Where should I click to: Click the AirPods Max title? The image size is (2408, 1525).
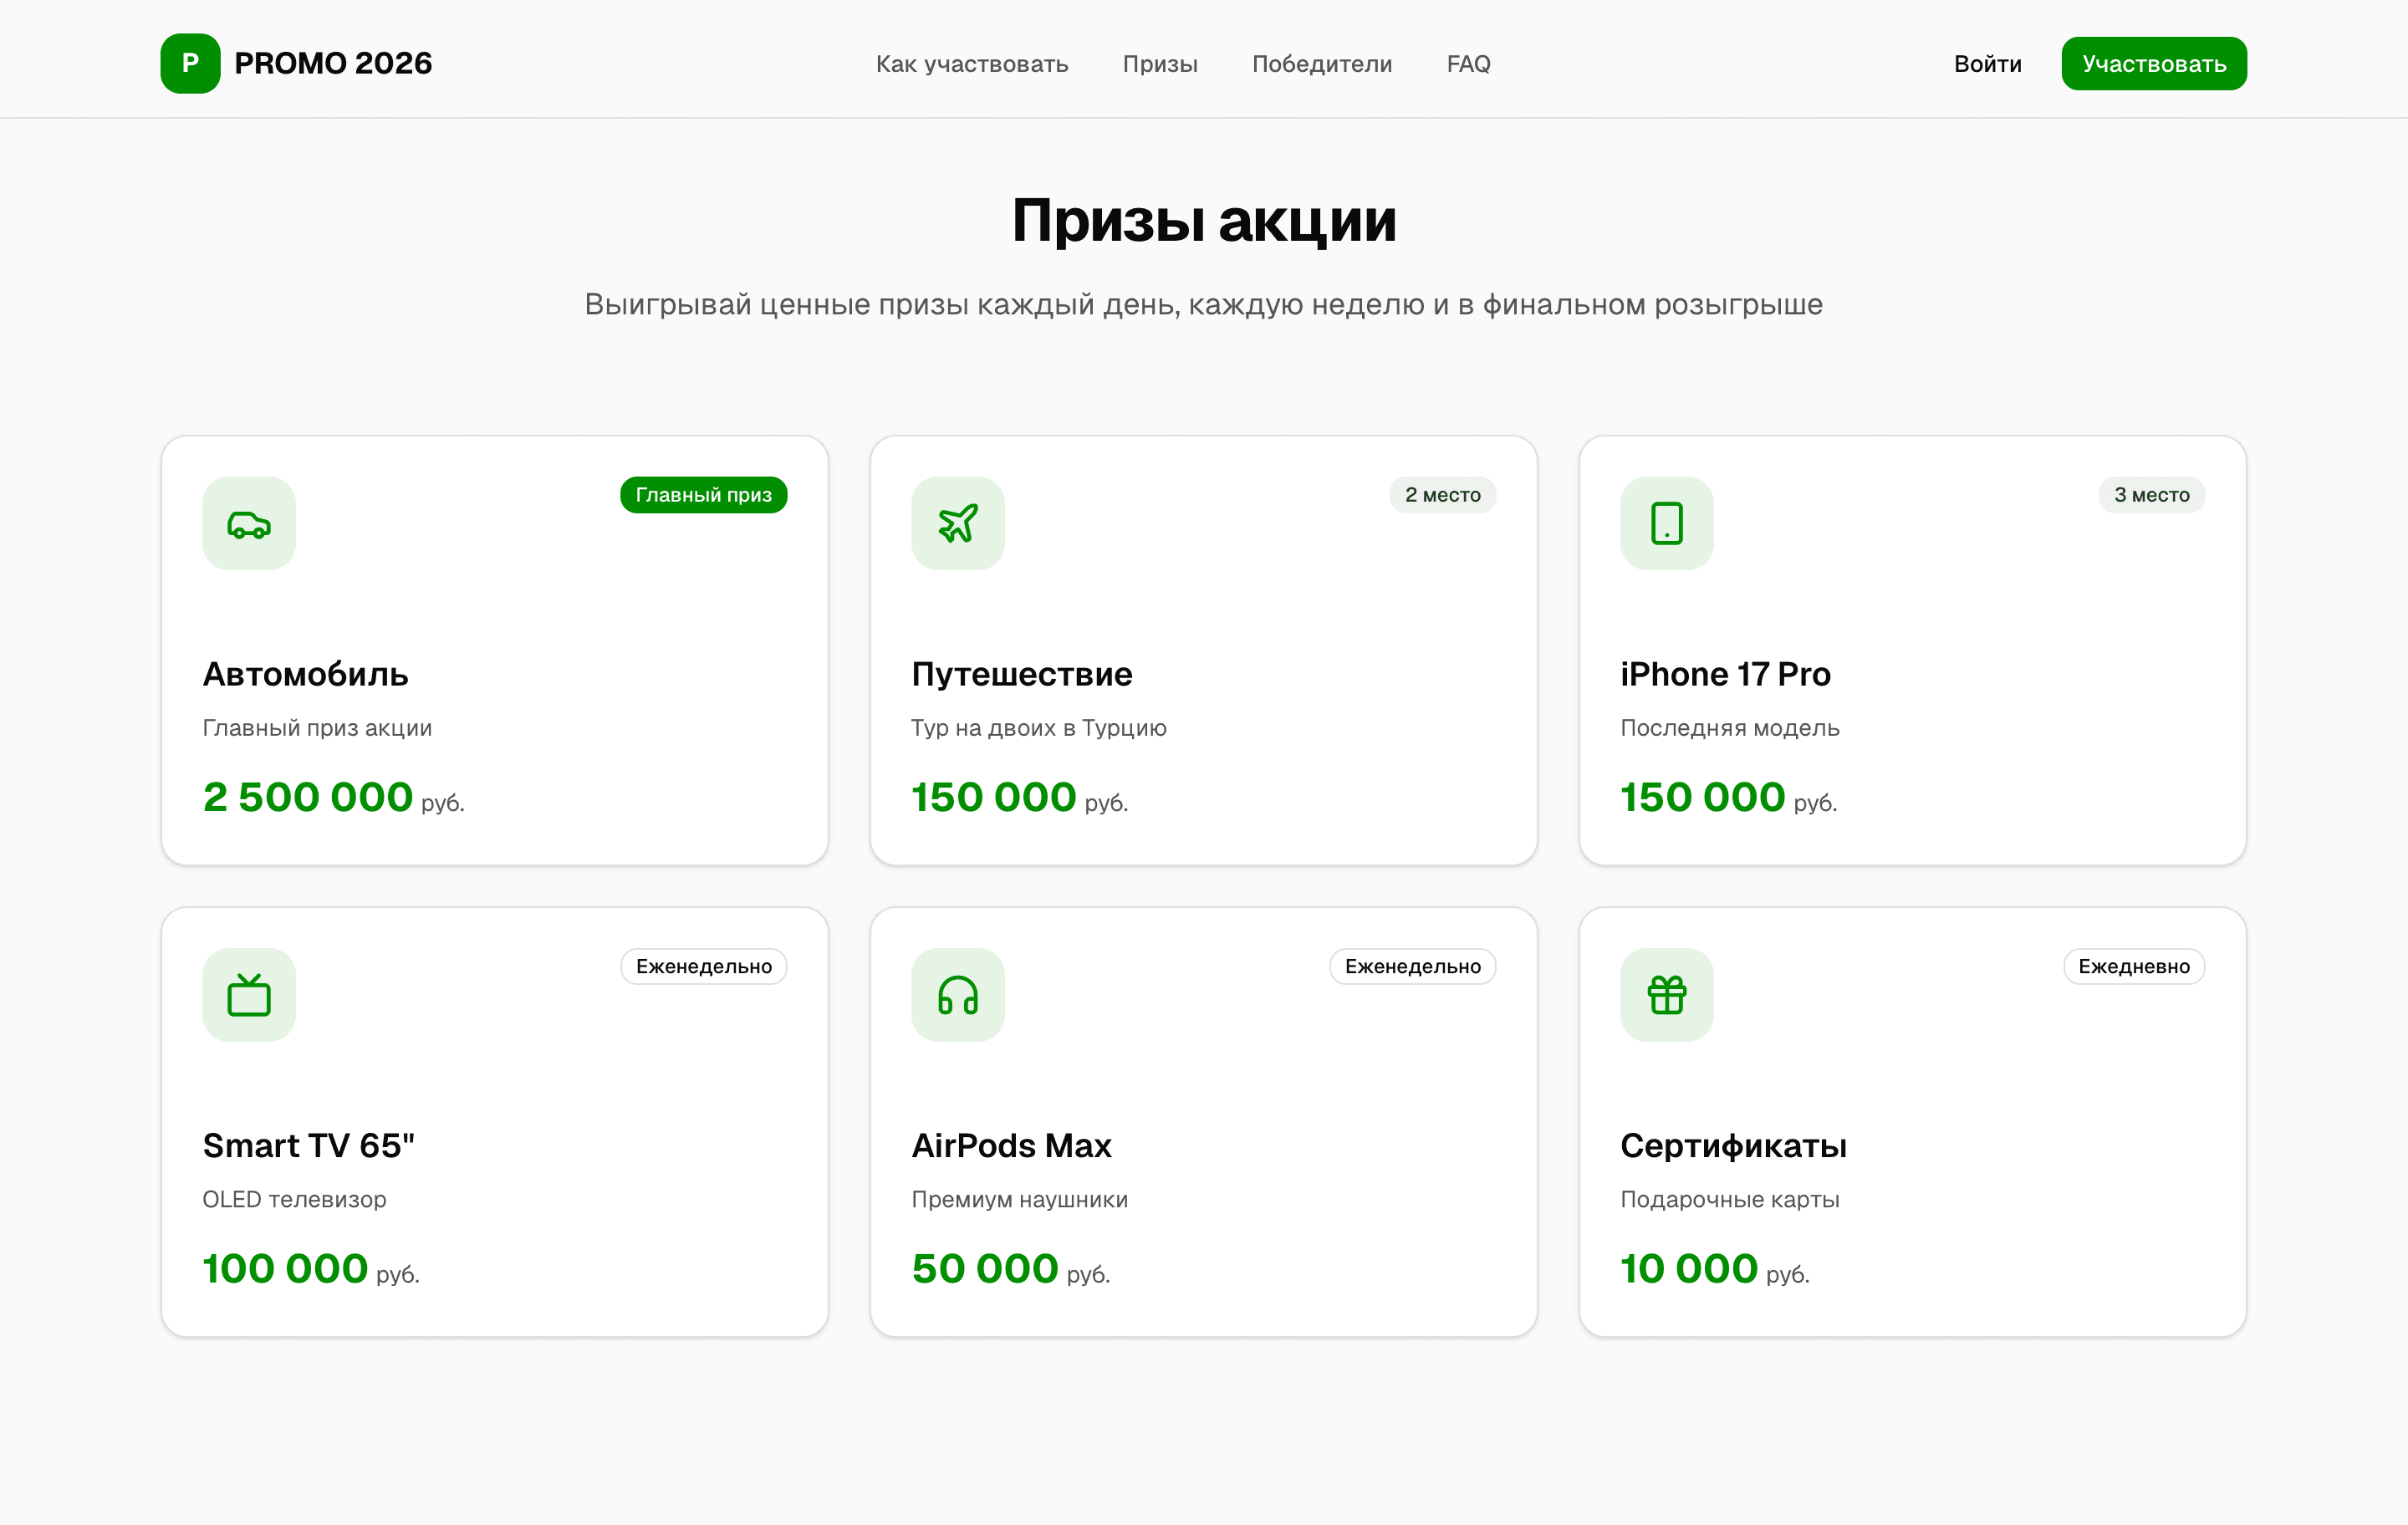pos(1012,1145)
